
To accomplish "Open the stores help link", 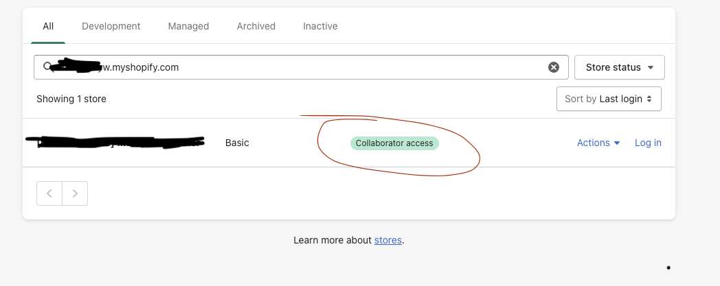I will coord(388,240).
